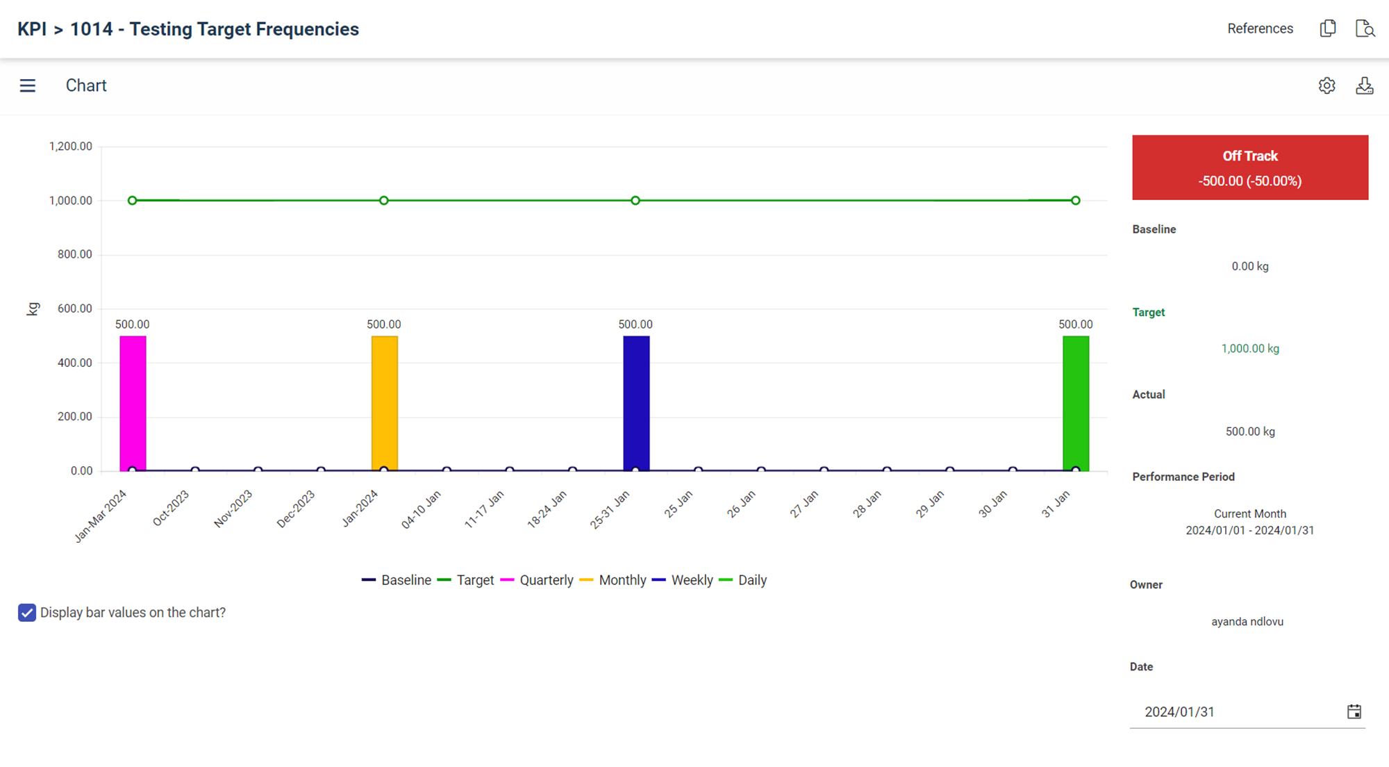Viewport: 1389px width, 767px height.
Task: Click the document search icon
Action: [1365, 28]
